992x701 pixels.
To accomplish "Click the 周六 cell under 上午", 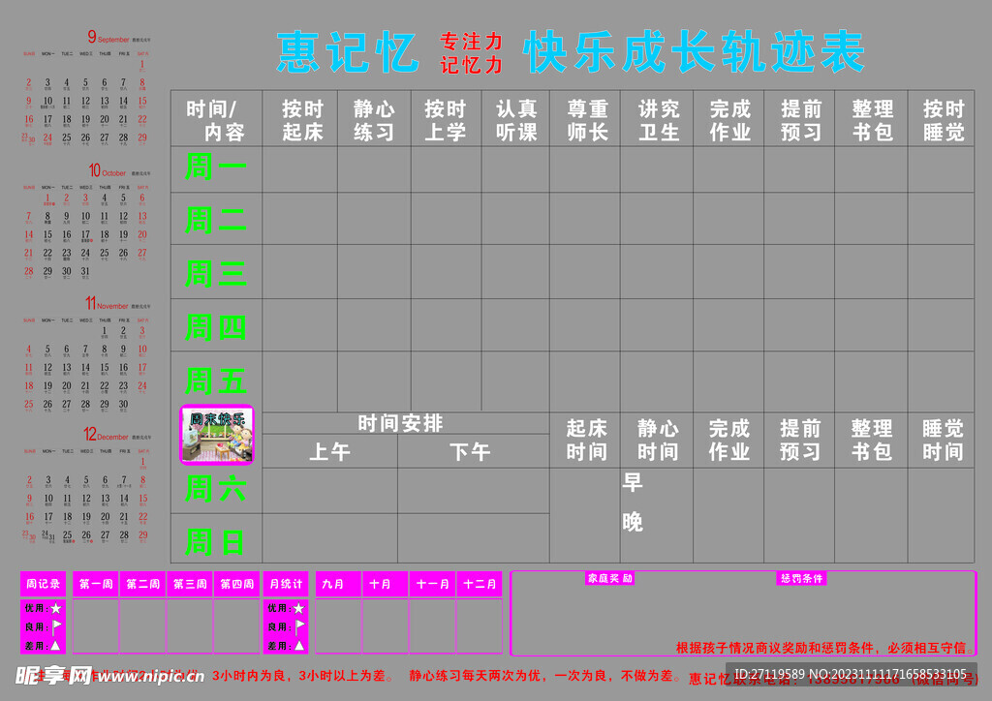I will (x=329, y=491).
